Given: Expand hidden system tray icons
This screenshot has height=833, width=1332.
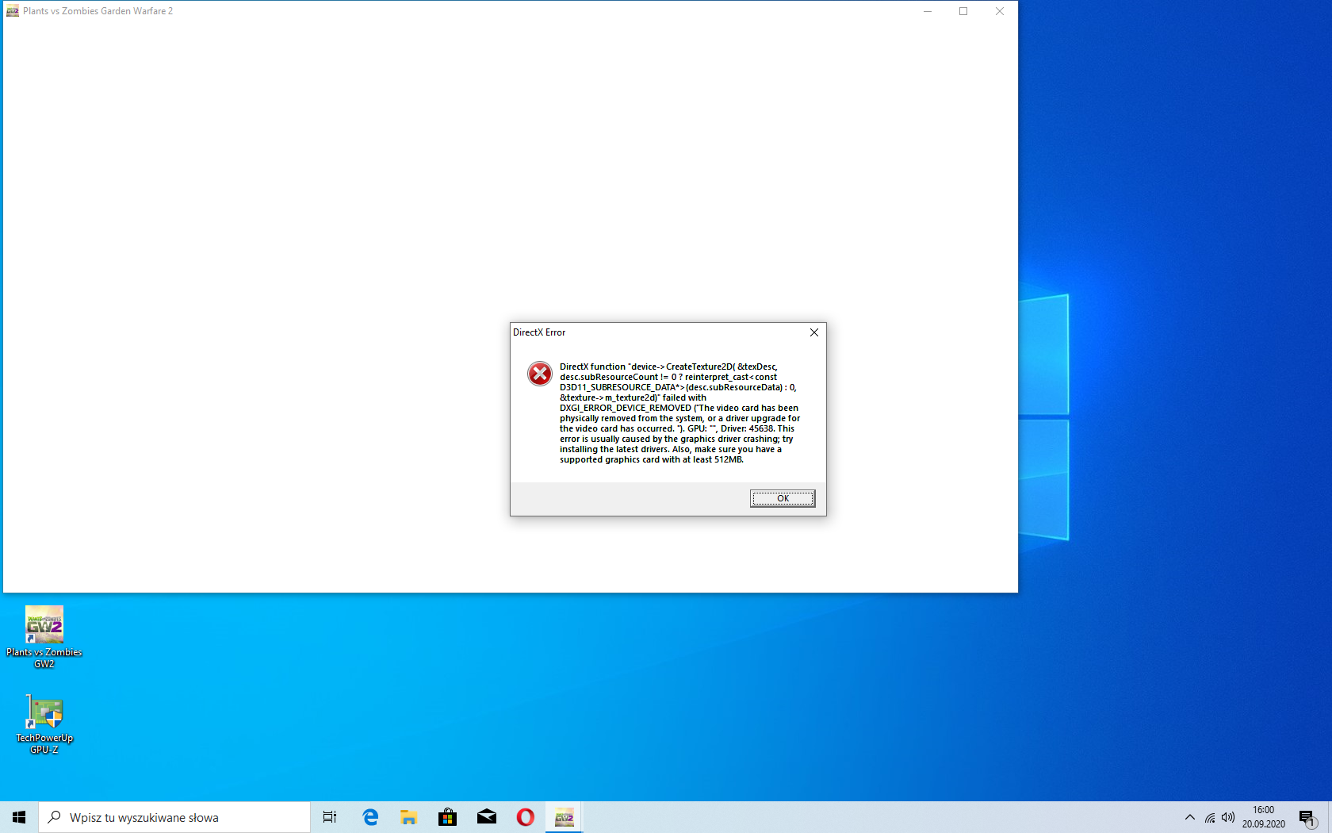Looking at the screenshot, I should tap(1189, 817).
